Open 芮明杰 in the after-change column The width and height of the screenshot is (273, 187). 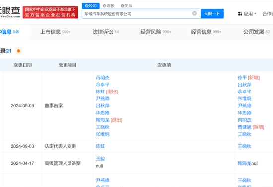click(244, 120)
